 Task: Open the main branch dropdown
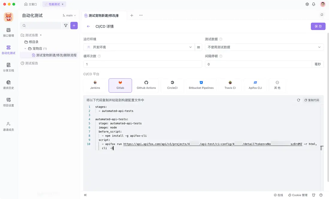(69, 15)
